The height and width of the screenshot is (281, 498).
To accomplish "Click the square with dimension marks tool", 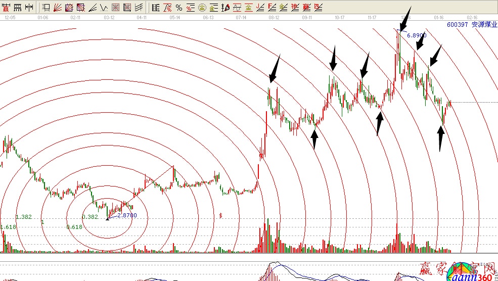I will 46,8.
